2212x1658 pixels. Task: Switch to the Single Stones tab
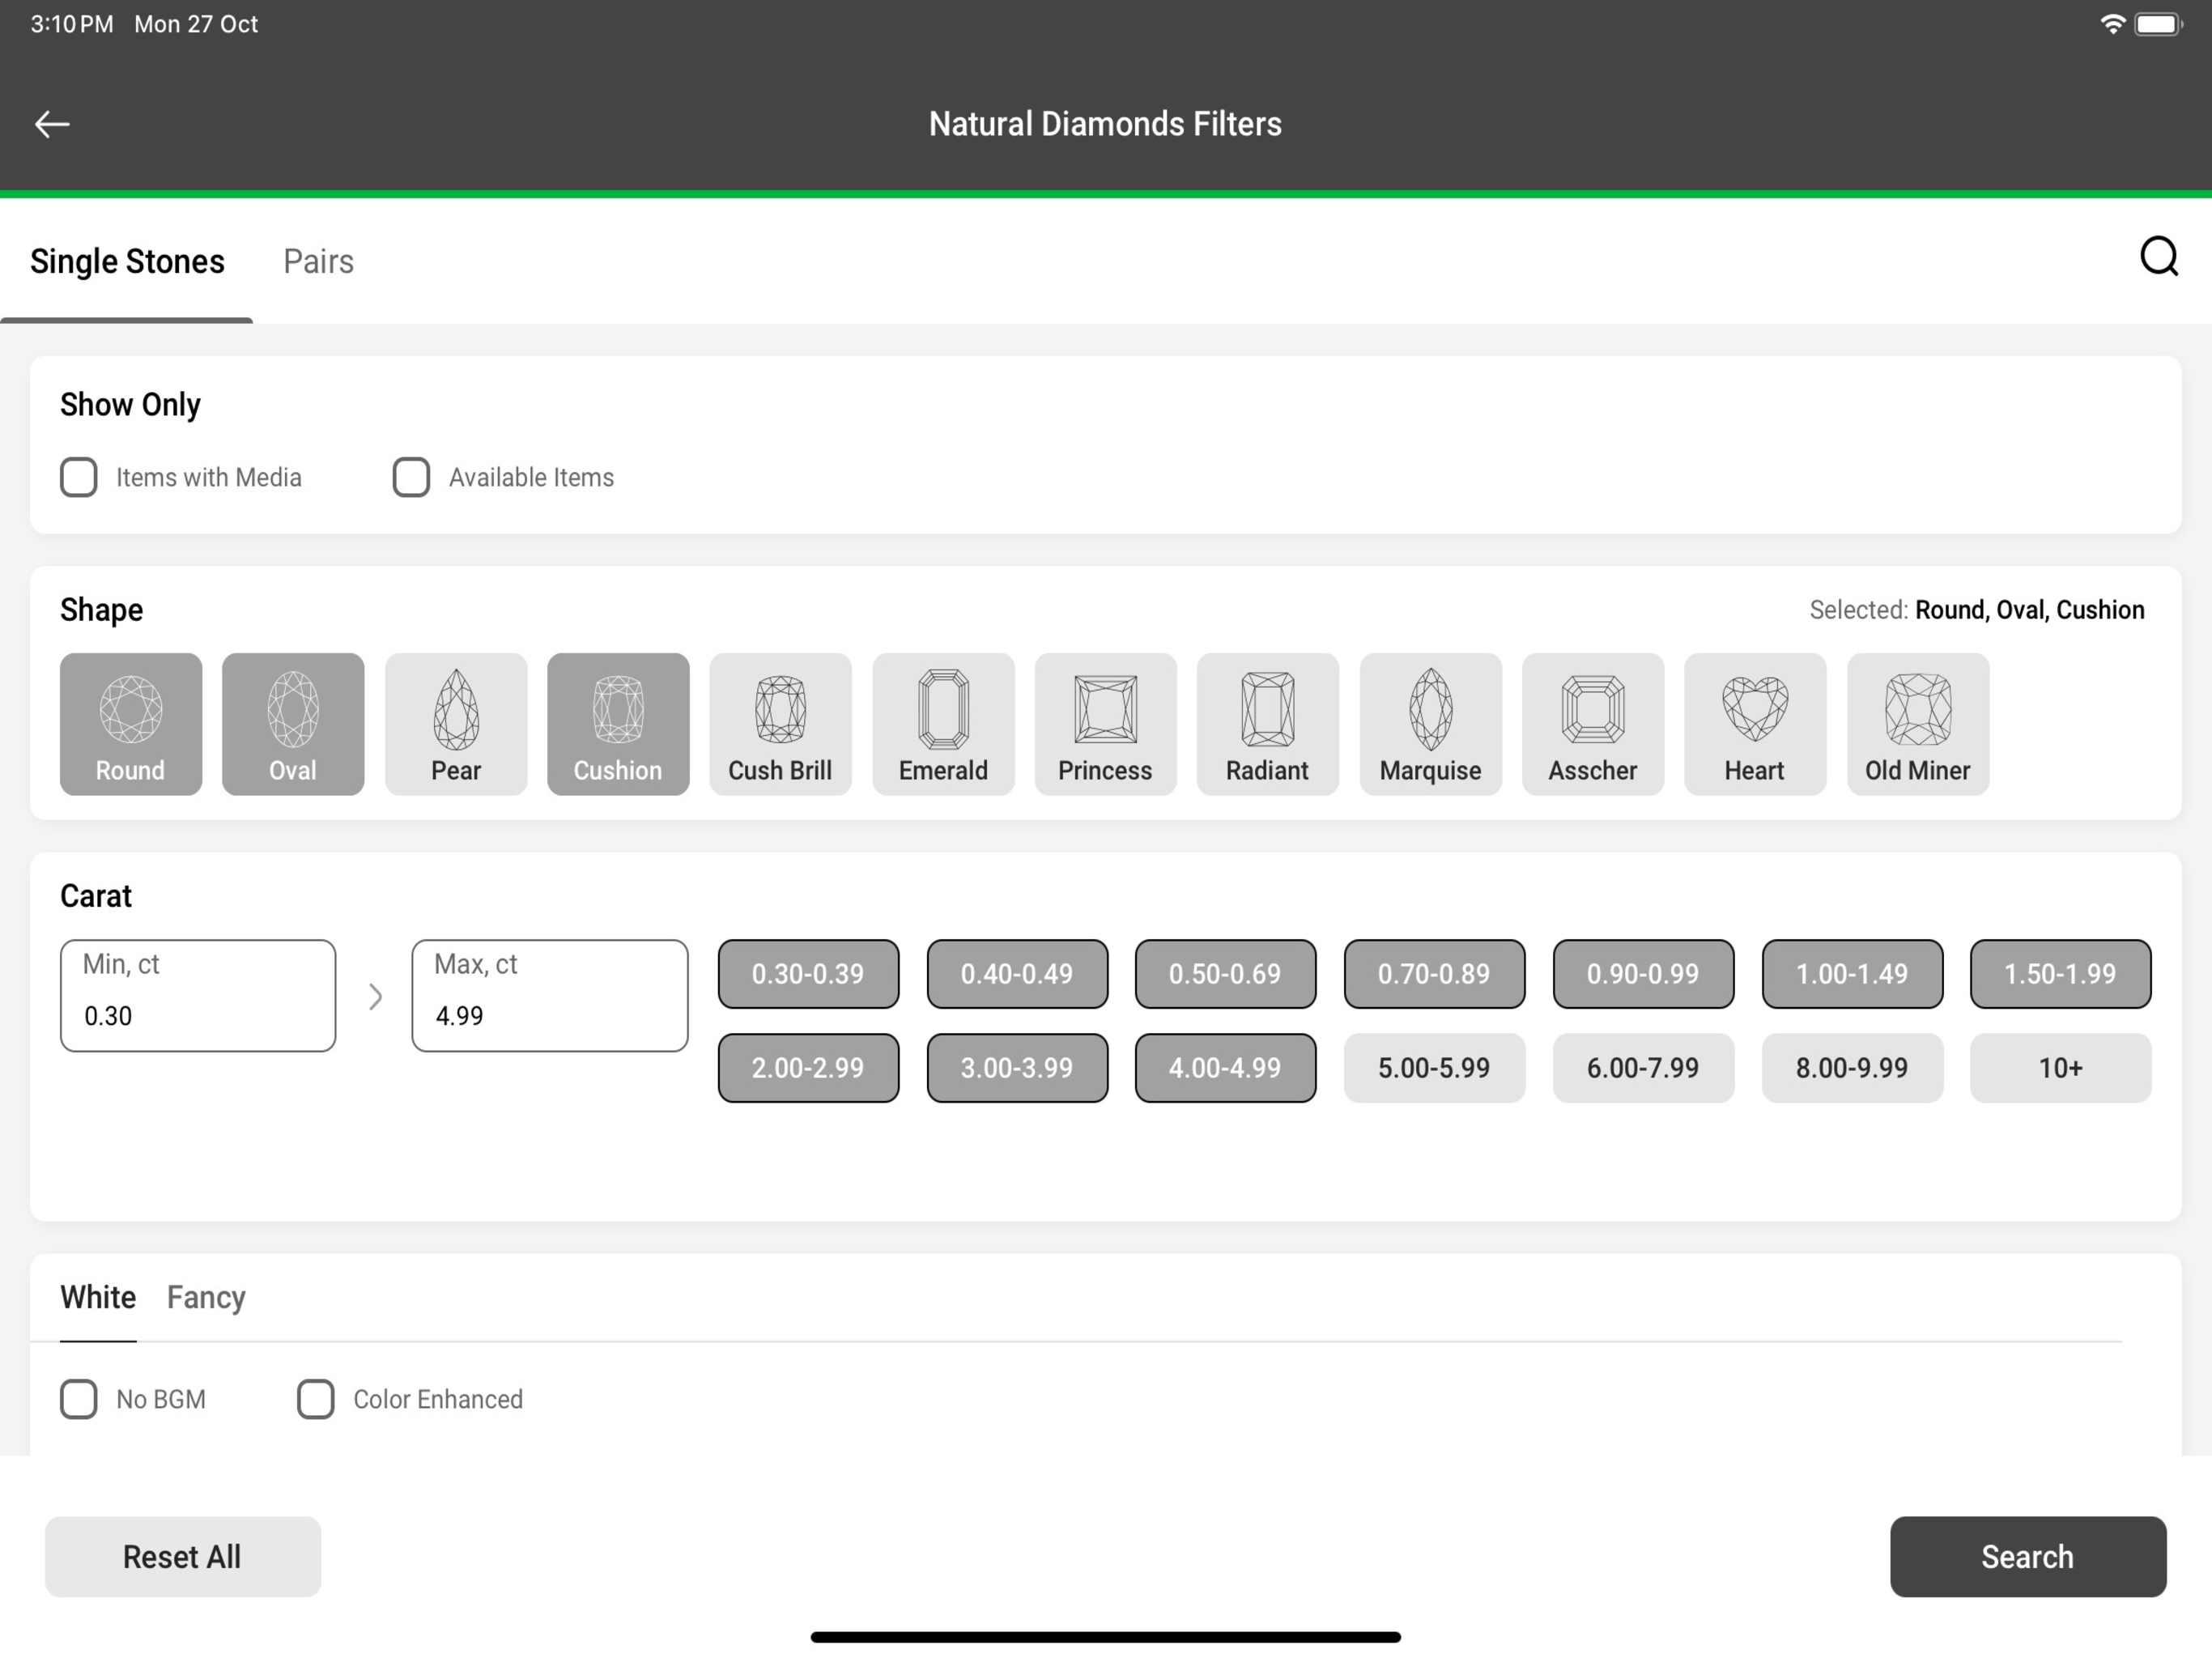[x=127, y=262]
